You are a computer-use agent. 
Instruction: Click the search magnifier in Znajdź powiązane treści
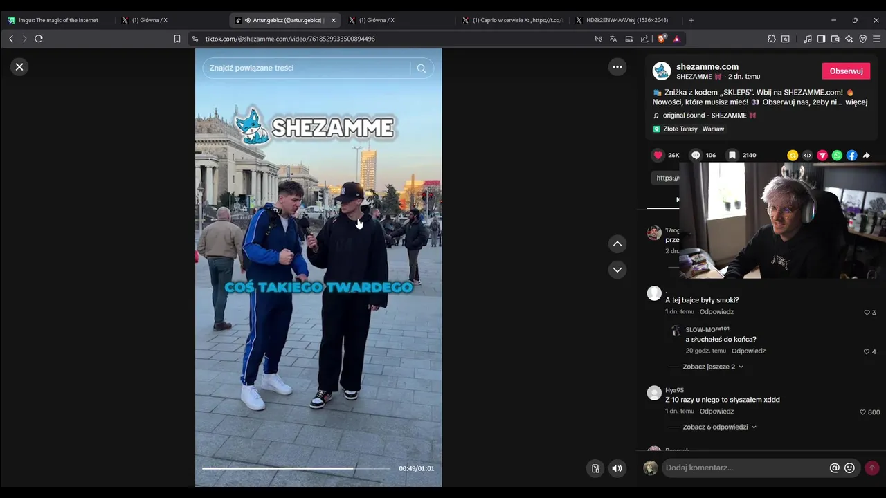tap(421, 68)
